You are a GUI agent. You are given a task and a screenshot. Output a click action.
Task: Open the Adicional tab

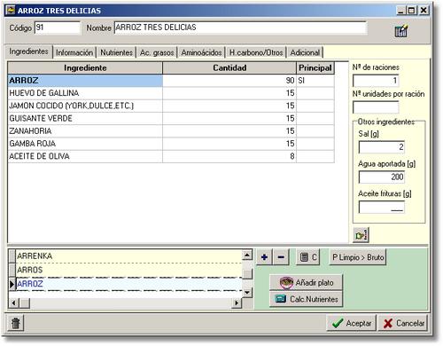coord(305,52)
